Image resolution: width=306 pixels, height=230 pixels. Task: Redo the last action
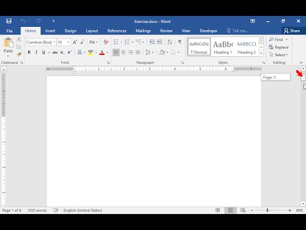coord(38,21)
